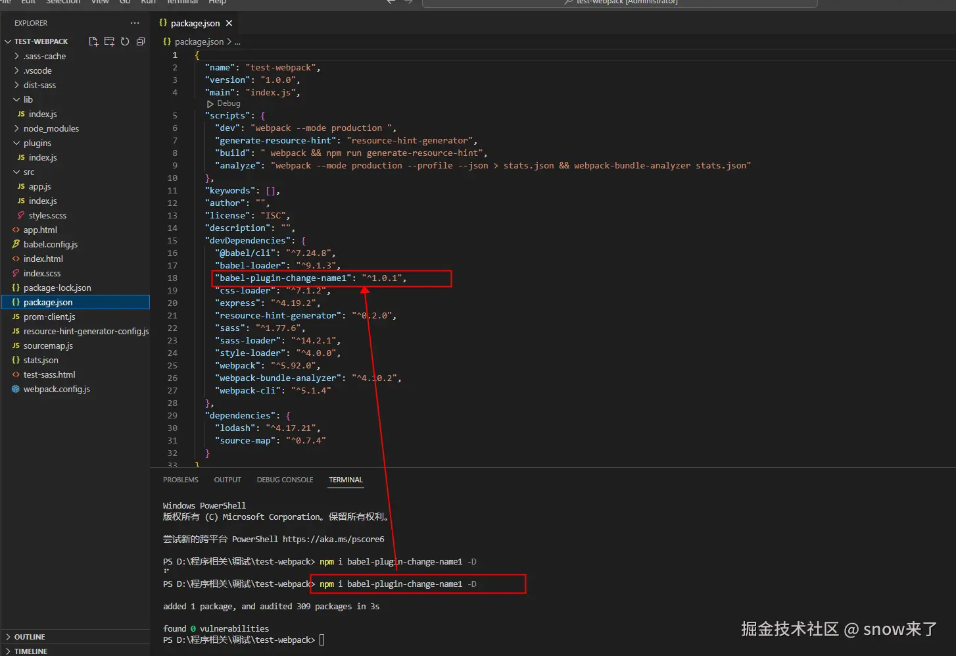Screen dimensions: 956x656
Task: Switch to the DEBUG CONSOLE panel tab
Action: [x=285, y=480]
